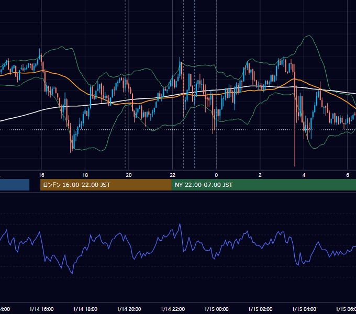Click the 1/14 18:00 date label
The width and height of the screenshot is (356, 314).
coord(85,309)
